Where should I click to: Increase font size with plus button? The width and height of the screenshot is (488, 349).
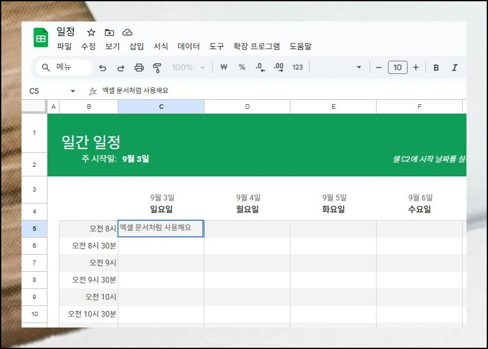tap(416, 68)
